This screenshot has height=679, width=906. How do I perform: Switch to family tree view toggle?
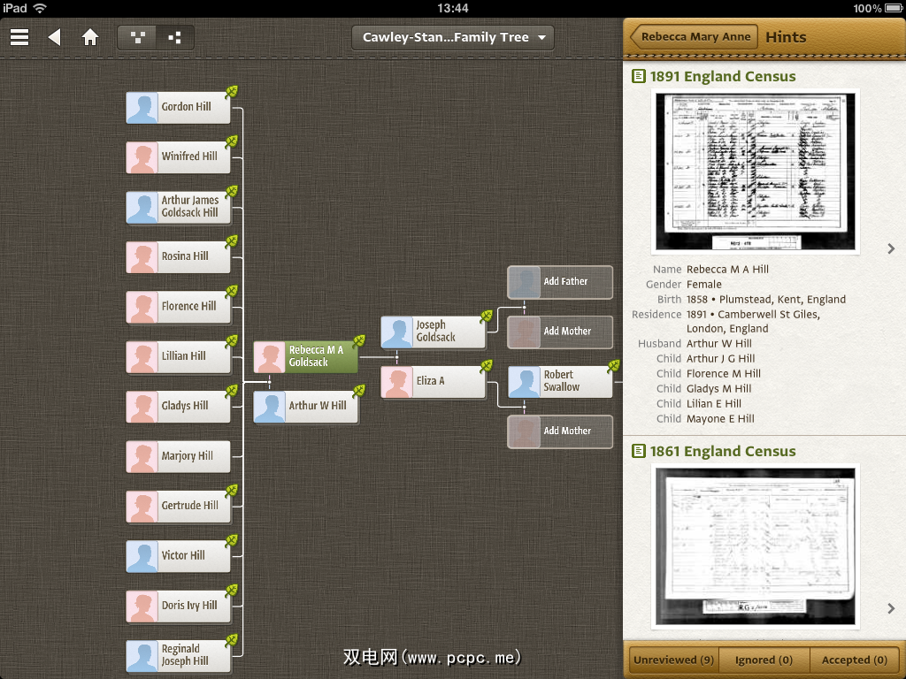[174, 37]
